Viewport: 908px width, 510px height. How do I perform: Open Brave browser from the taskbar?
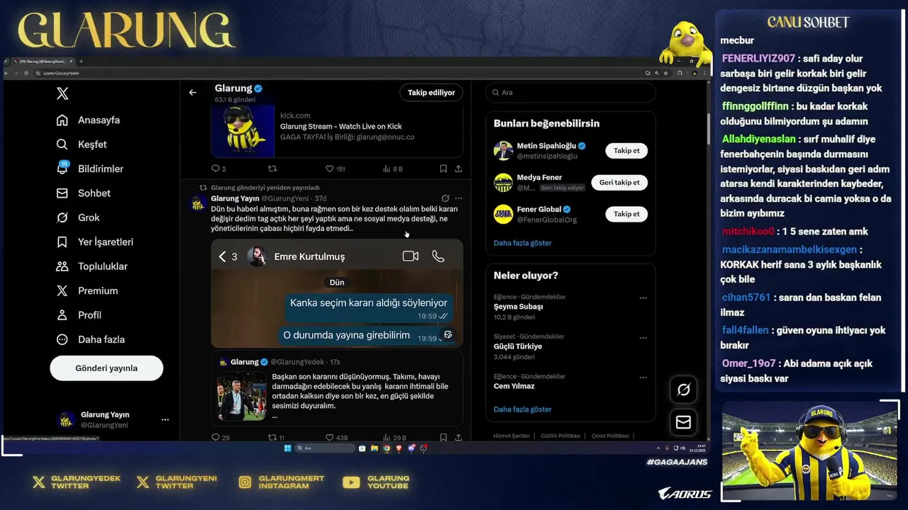(399, 448)
